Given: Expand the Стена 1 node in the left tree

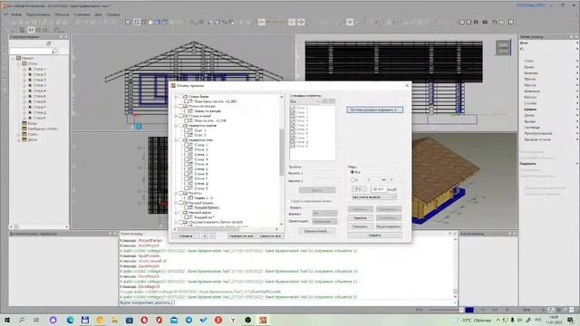Looking at the screenshot, I should point(24,69).
